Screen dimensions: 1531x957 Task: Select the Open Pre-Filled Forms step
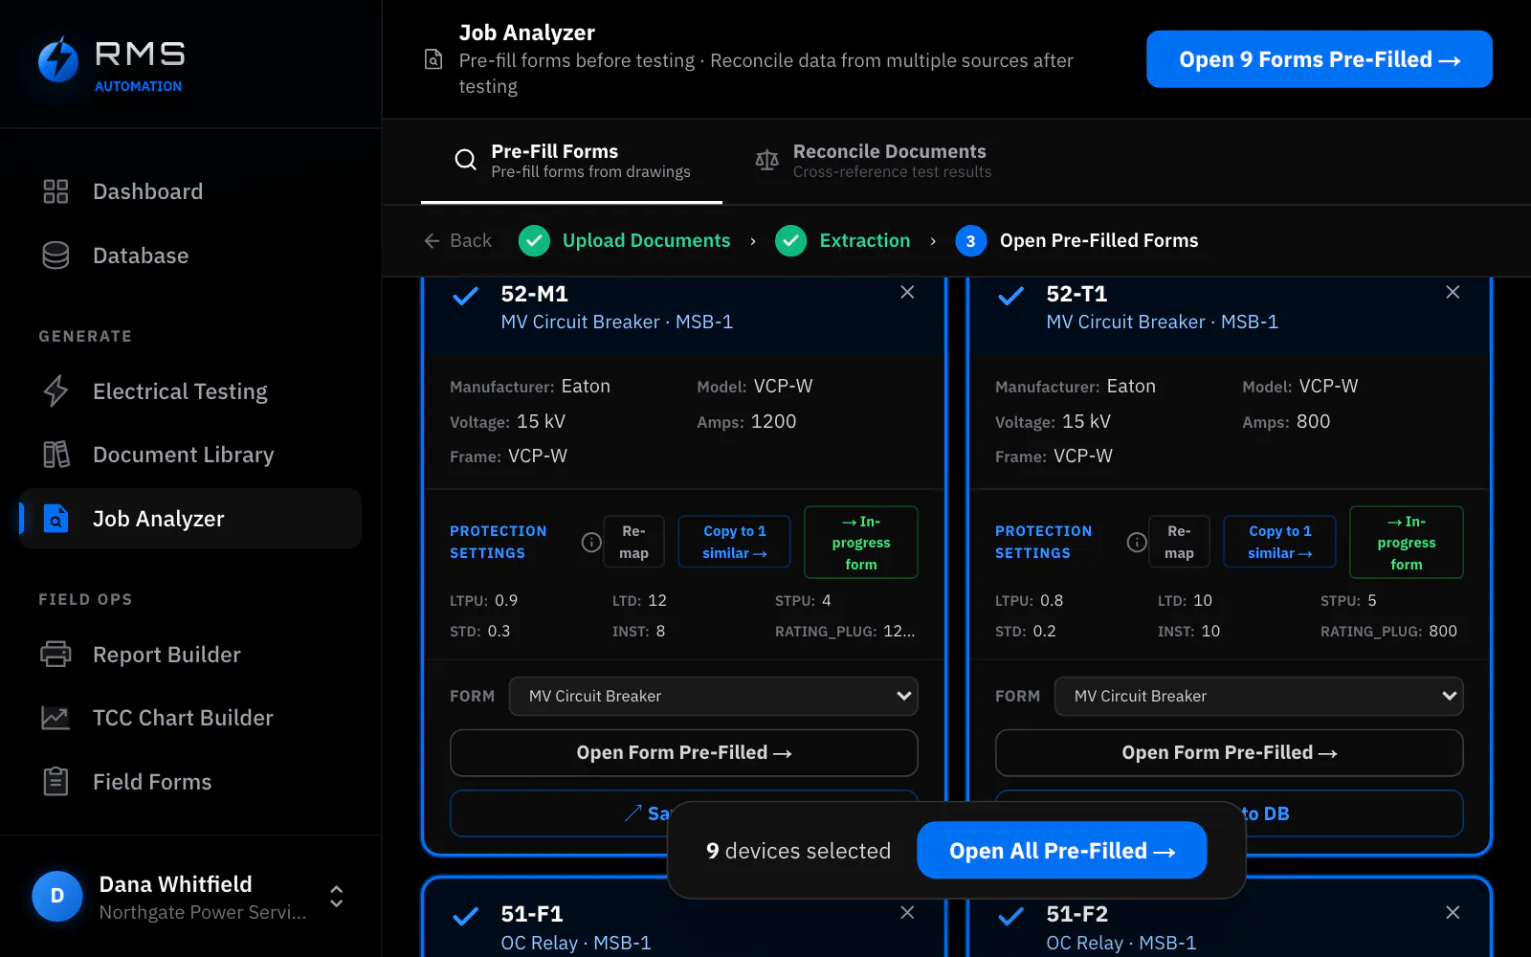tap(1076, 240)
